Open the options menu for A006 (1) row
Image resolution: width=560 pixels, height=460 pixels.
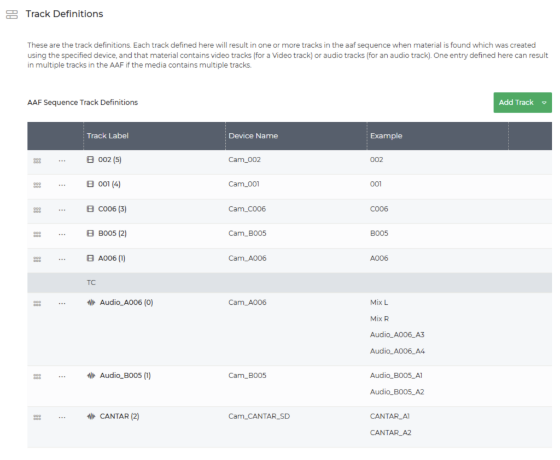coord(62,259)
